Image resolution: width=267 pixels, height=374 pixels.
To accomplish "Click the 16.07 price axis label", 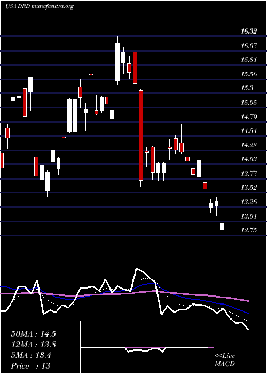I will 249,45.
